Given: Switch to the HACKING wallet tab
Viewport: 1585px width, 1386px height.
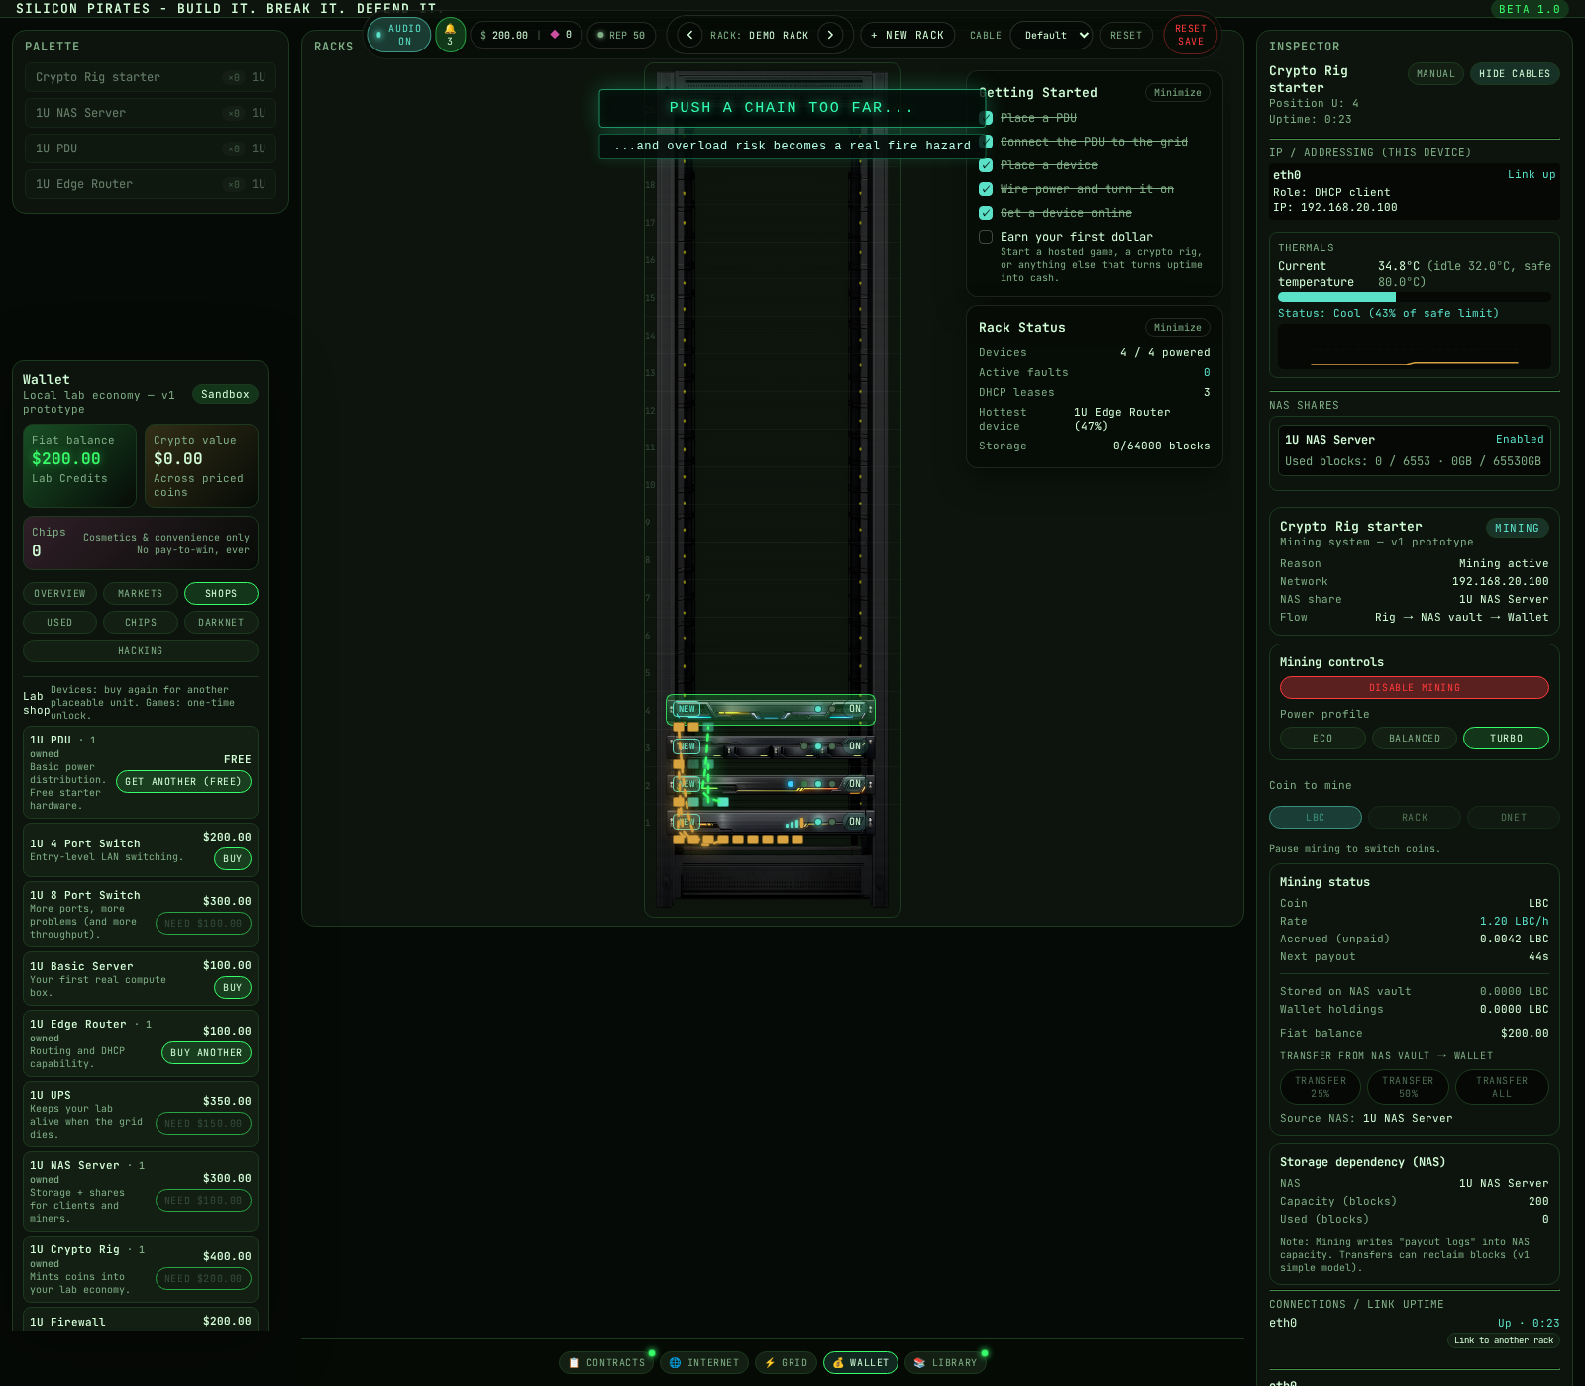Looking at the screenshot, I should [140, 651].
